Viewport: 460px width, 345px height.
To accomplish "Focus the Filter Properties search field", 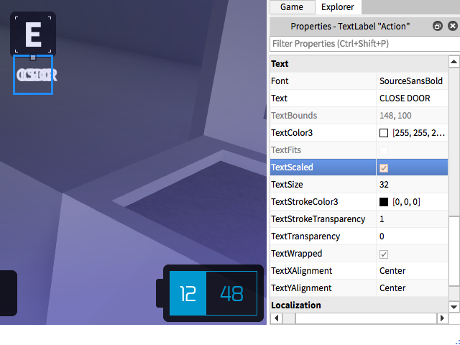I will [x=364, y=44].
